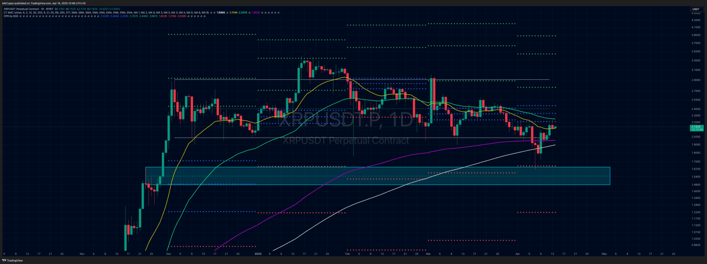Click the 2025 label on time axis
Image resolution: width=707 pixels, height=264 pixels.
pyautogui.click(x=258, y=254)
